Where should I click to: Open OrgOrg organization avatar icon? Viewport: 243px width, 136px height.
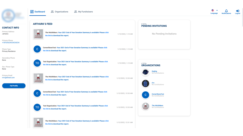click(145, 72)
